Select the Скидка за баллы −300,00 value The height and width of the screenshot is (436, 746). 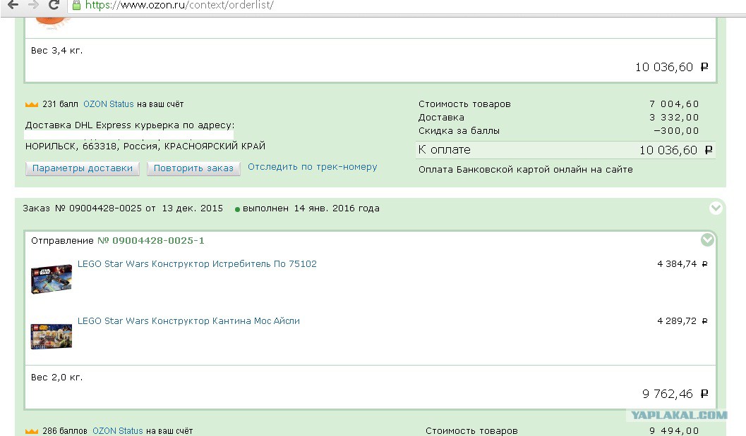(676, 130)
